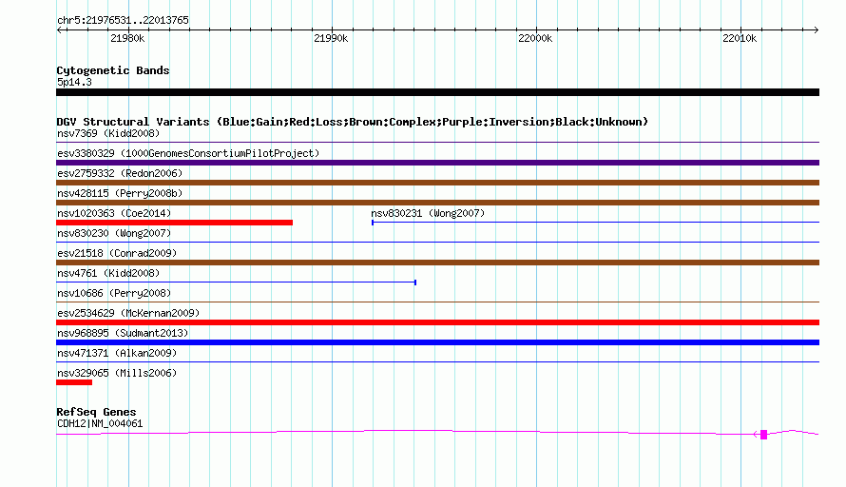Select the esv21518 brown bar
846x487 pixels.
[437, 263]
